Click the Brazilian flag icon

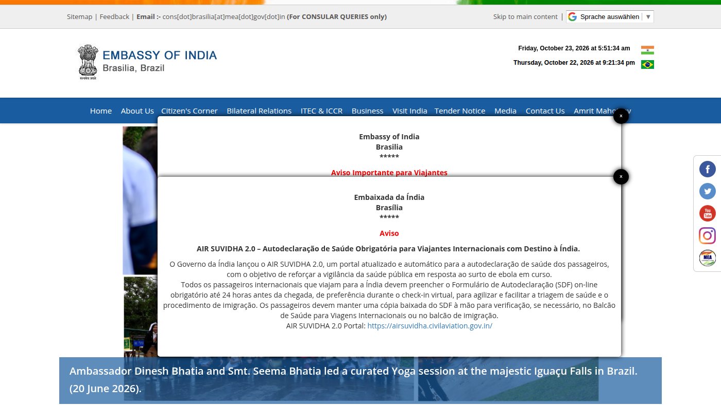click(x=647, y=64)
